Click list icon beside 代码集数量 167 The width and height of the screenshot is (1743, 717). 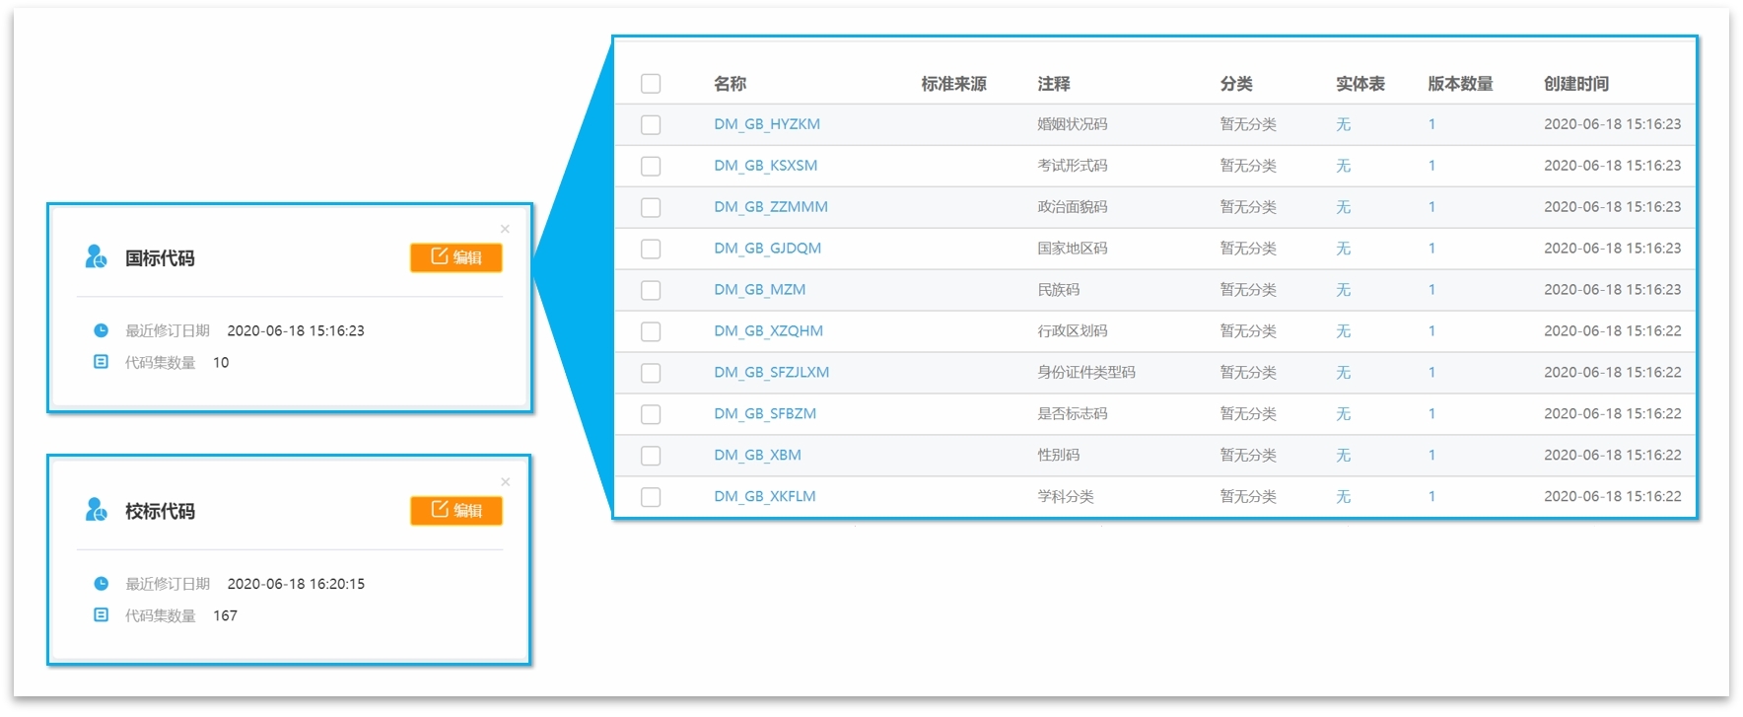point(101,614)
